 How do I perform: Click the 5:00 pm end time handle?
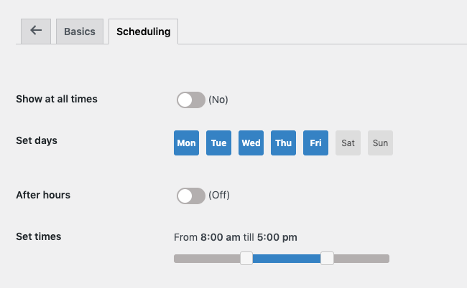tap(327, 258)
